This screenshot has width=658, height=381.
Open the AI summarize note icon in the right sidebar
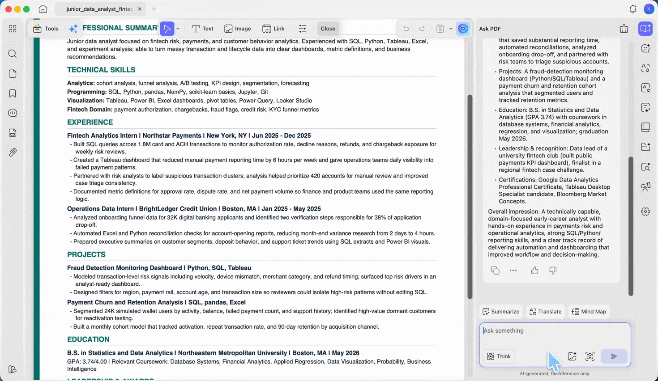pos(645,107)
